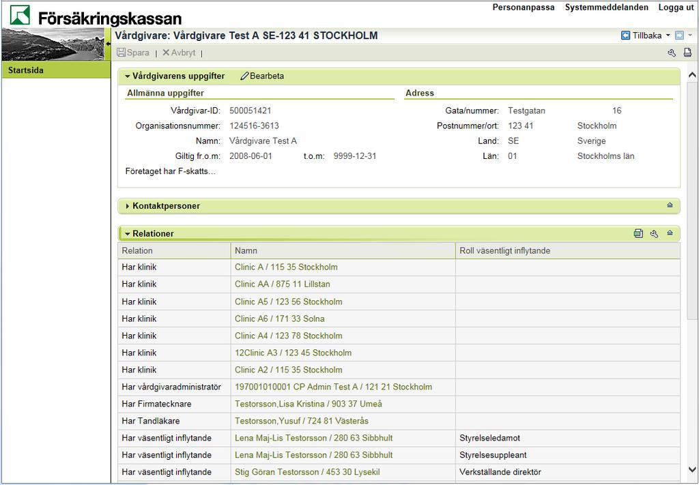Open Clinic A / 115 35 Stockholm link
The height and width of the screenshot is (485, 699).
click(286, 267)
